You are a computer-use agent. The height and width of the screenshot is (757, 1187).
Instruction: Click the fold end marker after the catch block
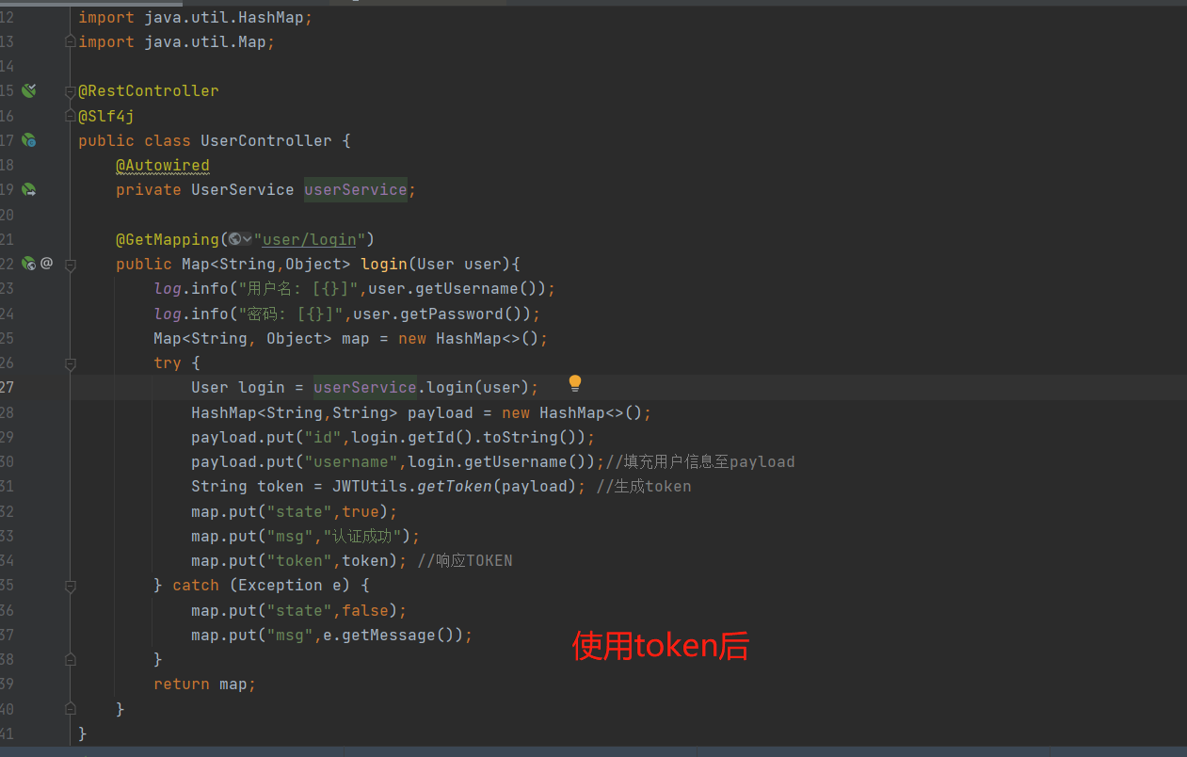pyautogui.click(x=70, y=660)
